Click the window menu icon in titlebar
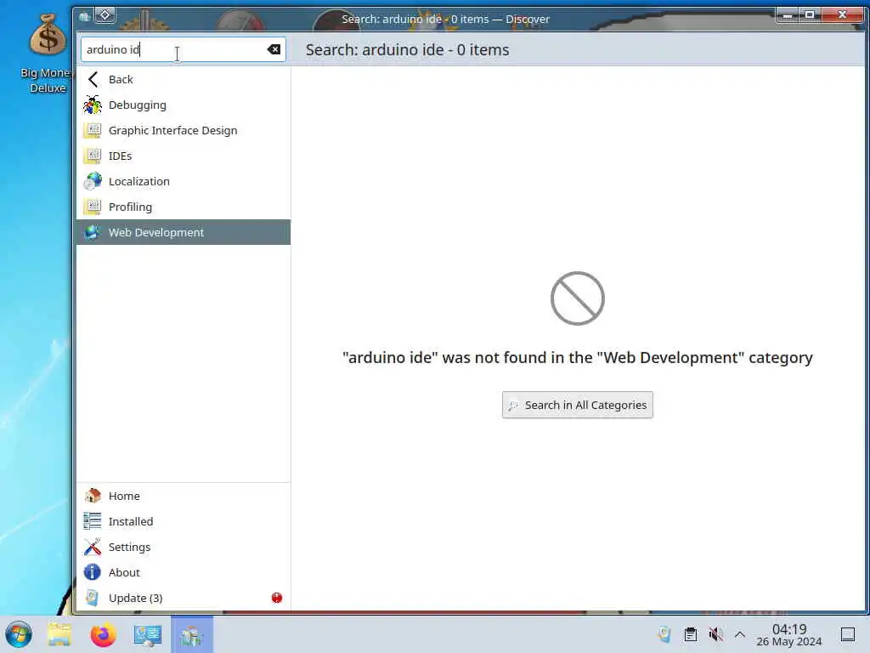The image size is (870, 653). 84,16
